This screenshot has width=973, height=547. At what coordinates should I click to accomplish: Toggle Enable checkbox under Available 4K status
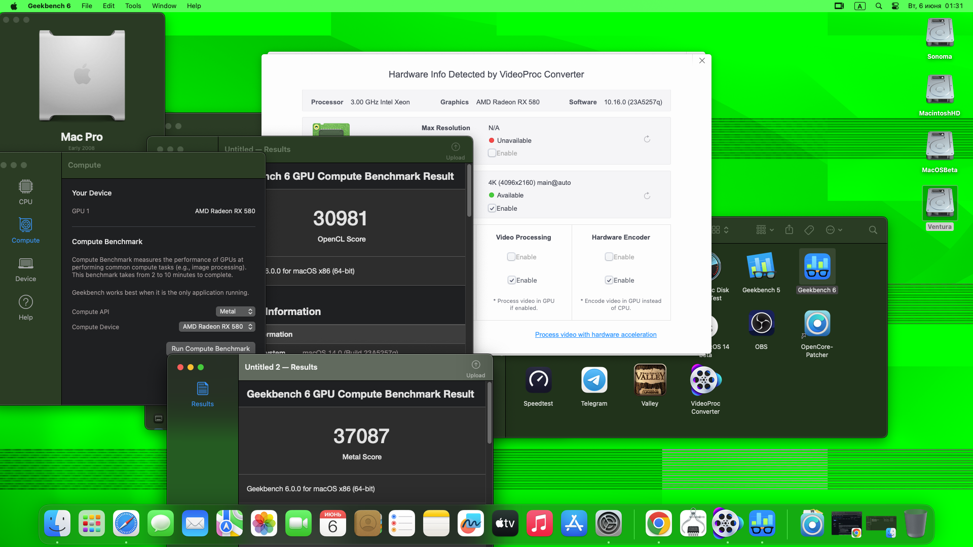[492, 208]
